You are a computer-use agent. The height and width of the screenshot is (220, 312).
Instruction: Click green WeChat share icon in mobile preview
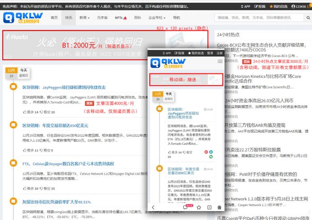[211, 157]
